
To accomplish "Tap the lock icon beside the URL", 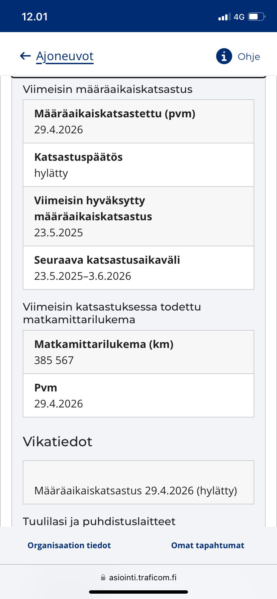I will [x=103, y=577].
